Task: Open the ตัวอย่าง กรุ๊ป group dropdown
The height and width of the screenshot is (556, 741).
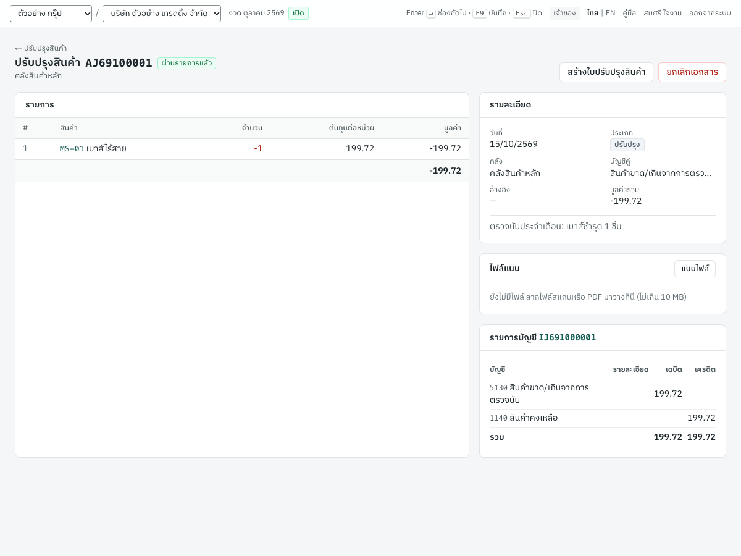Action: [51, 14]
